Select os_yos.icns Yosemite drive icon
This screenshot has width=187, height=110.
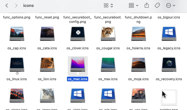[x=139, y=95]
